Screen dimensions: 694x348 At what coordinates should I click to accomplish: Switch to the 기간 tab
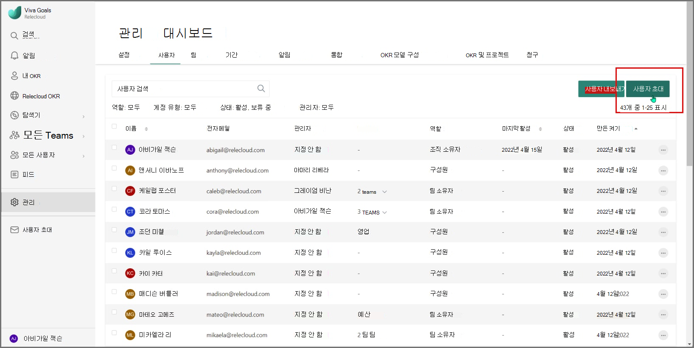(232, 55)
